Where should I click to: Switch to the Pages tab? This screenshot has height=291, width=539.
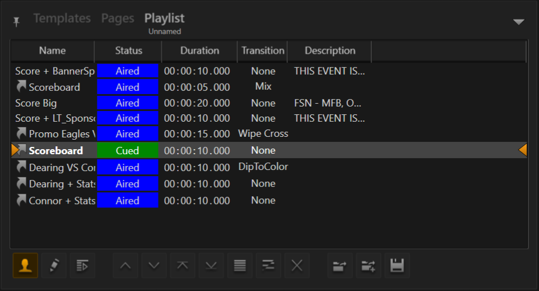point(118,19)
